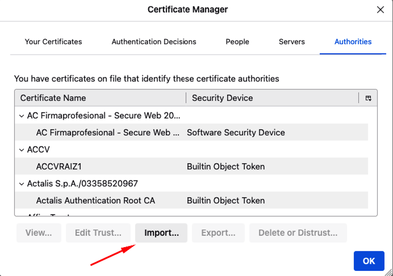Select the AC Firmaprofesional child certificate row
Screen dimensions: 393x276
click(191, 132)
